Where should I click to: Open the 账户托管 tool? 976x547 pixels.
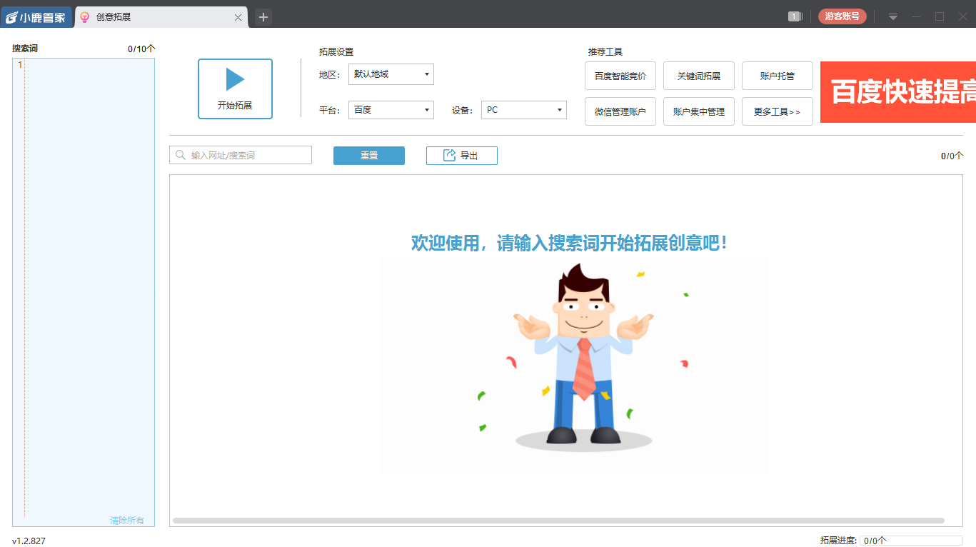[x=778, y=76]
